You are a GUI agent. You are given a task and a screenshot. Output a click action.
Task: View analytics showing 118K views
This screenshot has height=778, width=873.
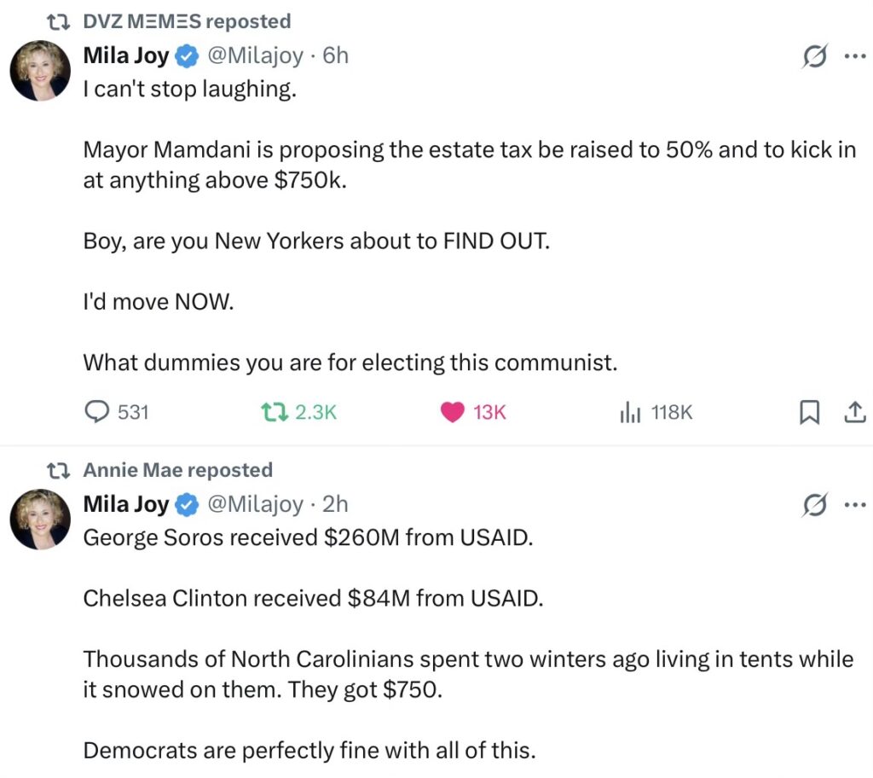pyautogui.click(x=630, y=413)
